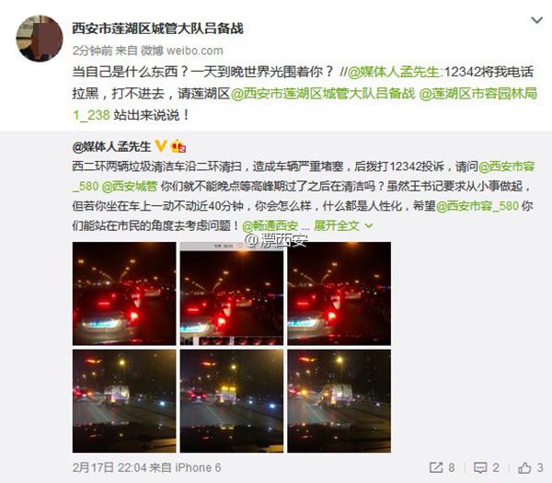This screenshot has height=483, width=552.
Task: Open bottom-right cleaning truck thumbnail
Action: pyautogui.click(x=339, y=401)
